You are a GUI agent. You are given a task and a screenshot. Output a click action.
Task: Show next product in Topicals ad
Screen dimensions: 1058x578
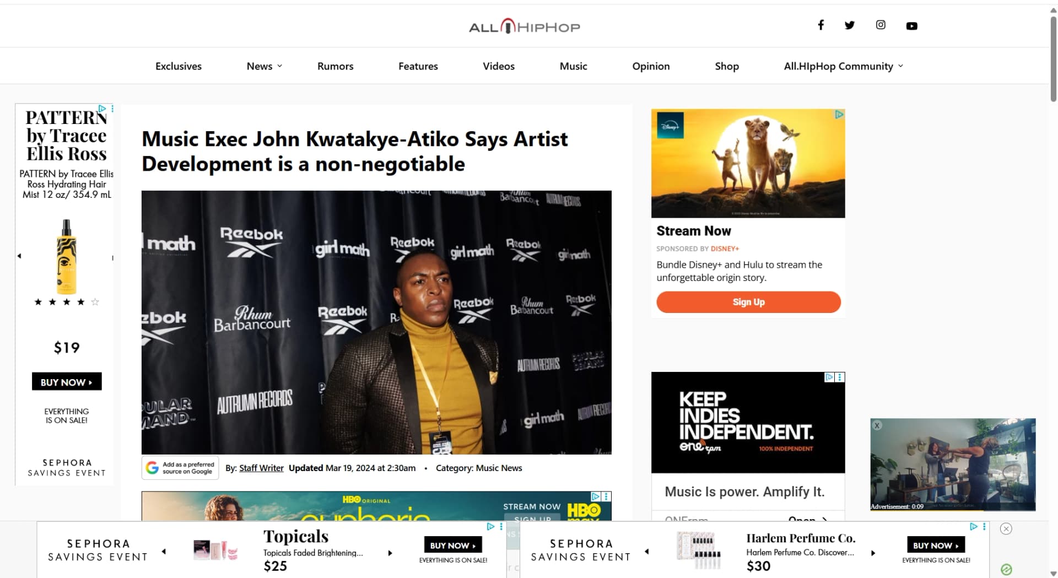tap(390, 553)
